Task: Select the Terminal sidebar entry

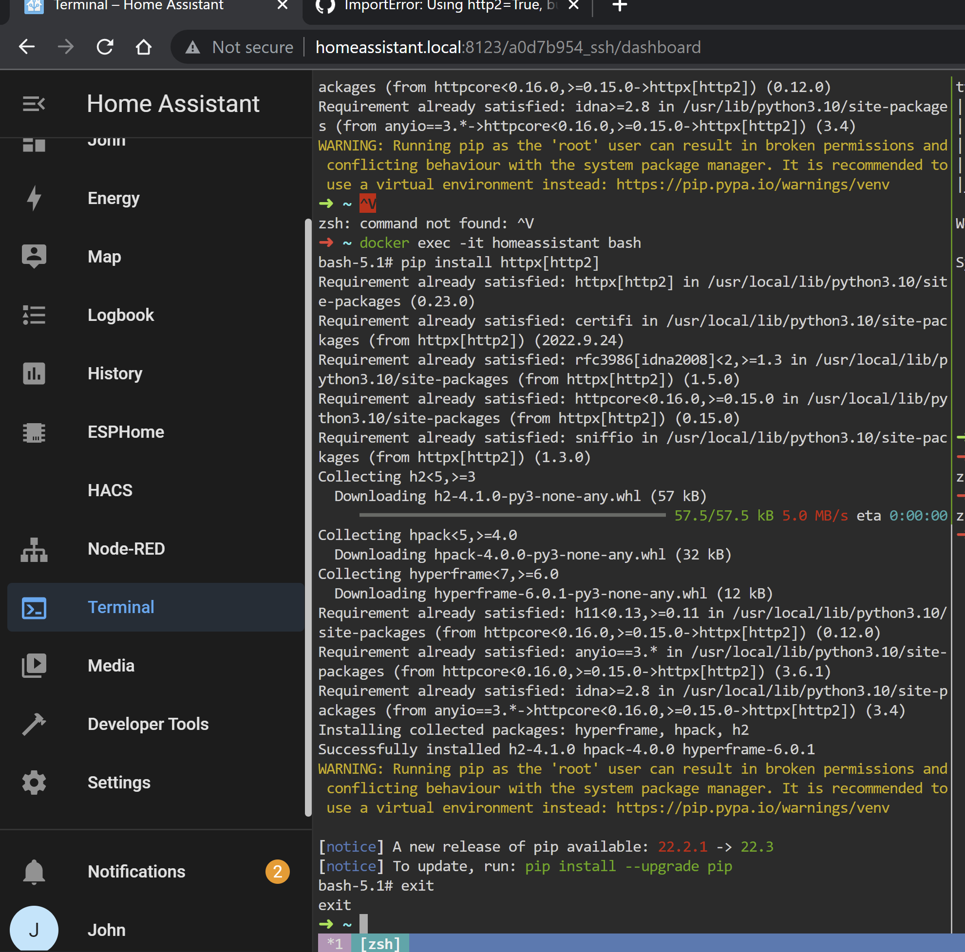Action: (x=121, y=607)
